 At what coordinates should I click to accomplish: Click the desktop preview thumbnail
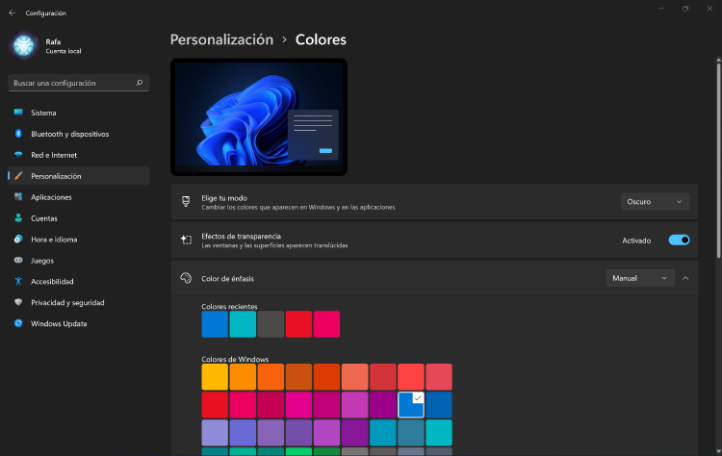click(x=259, y=116)
